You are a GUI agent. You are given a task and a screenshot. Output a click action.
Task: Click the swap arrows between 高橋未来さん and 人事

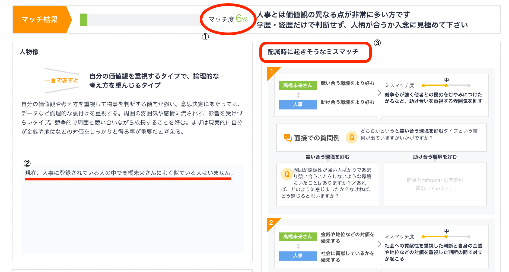298,95
